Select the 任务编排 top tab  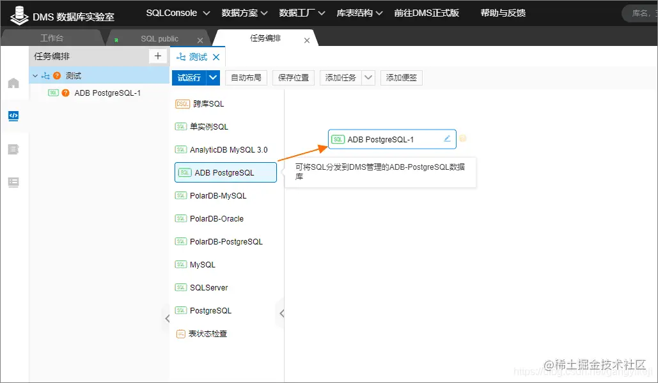(265, 38)
